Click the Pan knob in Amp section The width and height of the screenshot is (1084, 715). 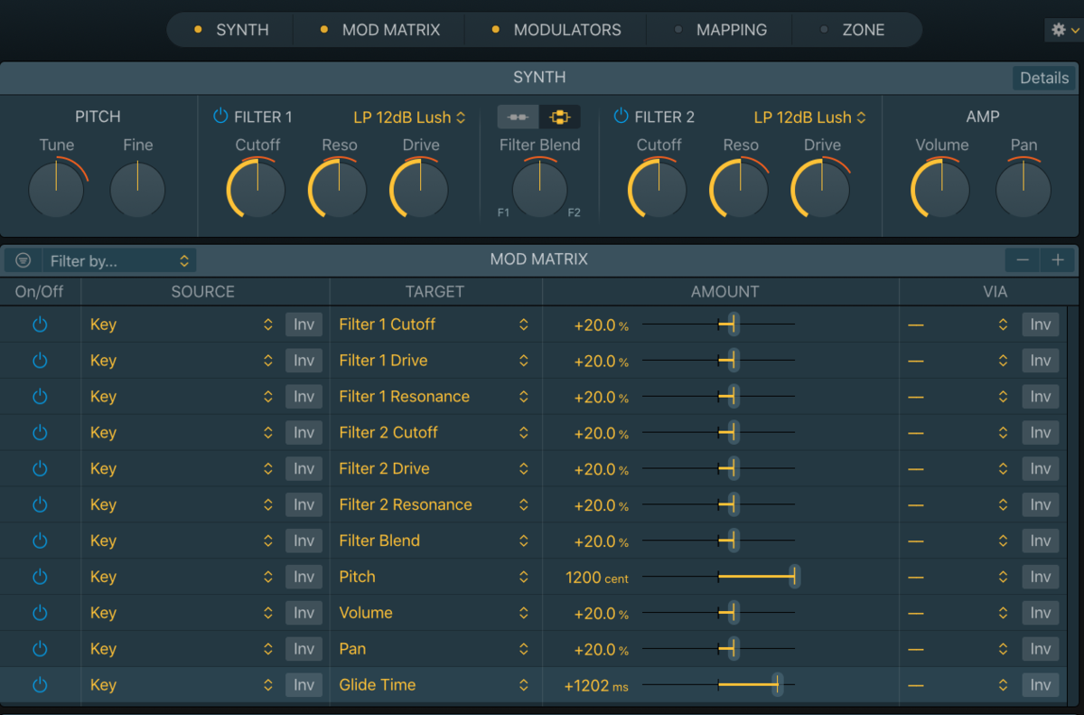tap(1023, 189)
